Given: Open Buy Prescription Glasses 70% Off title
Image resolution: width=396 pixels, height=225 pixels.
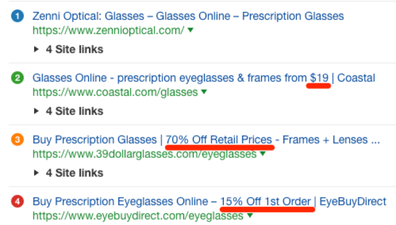Looking at the screenshot, I should point(206,139).
